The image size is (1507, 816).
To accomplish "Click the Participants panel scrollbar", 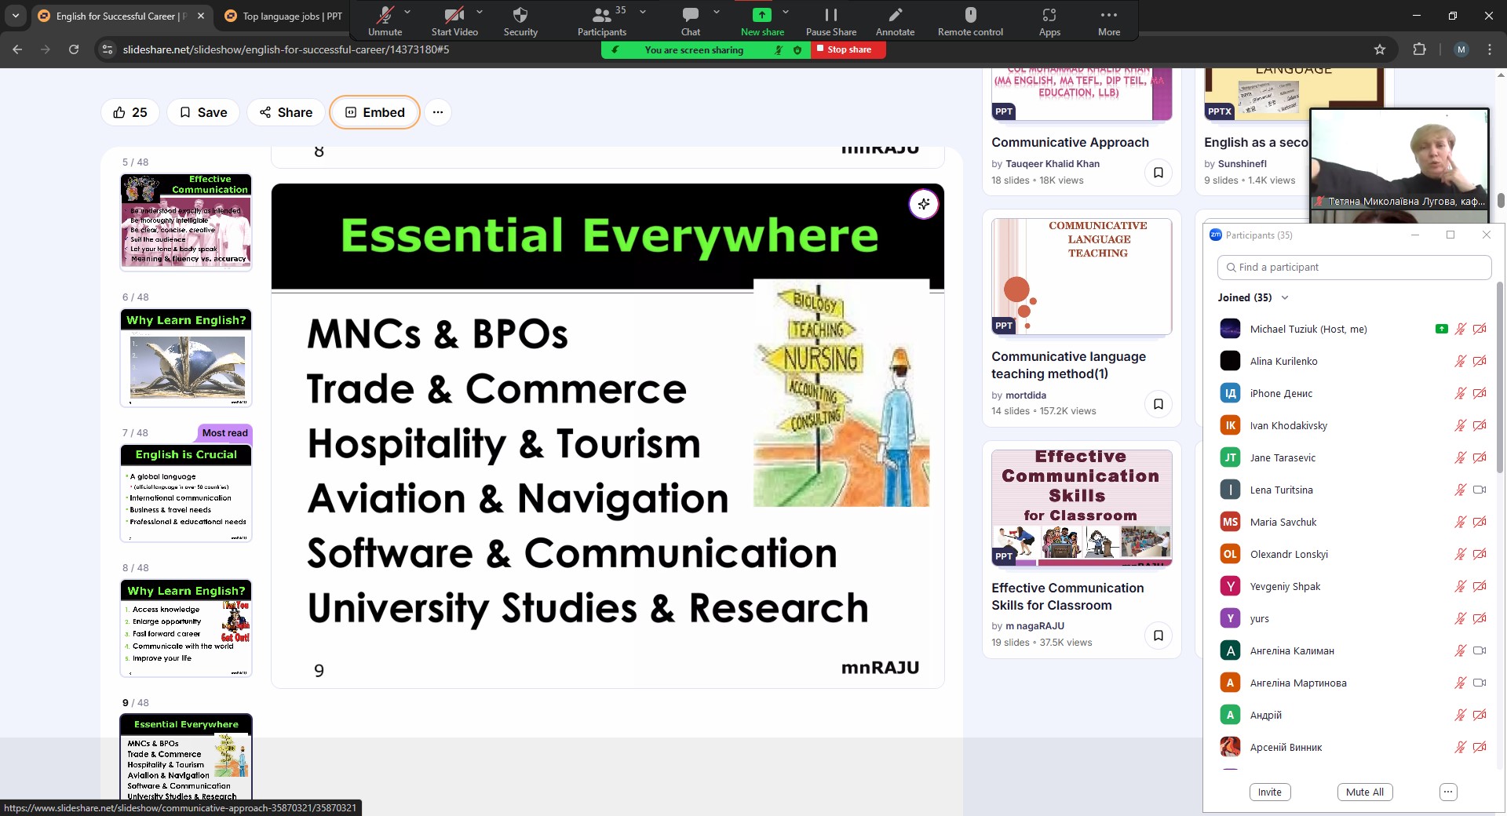I will [x=1500, y=377].
